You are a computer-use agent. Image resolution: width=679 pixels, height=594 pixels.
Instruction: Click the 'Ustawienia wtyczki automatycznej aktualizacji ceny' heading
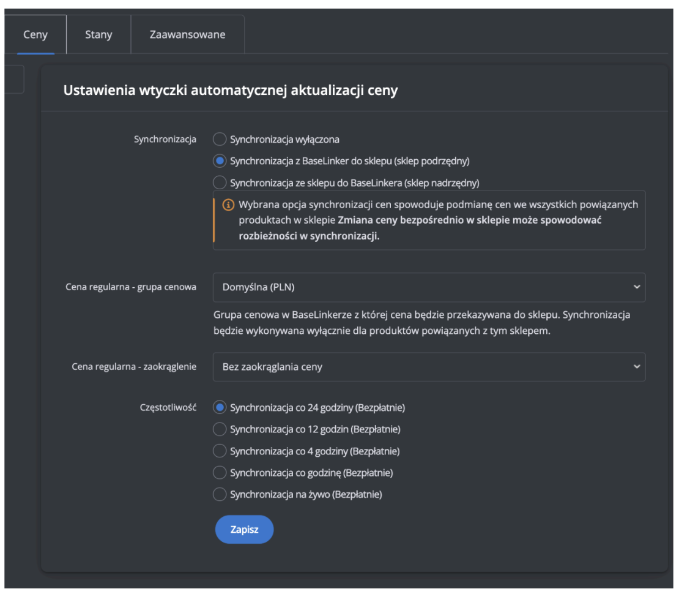(231, 91)
